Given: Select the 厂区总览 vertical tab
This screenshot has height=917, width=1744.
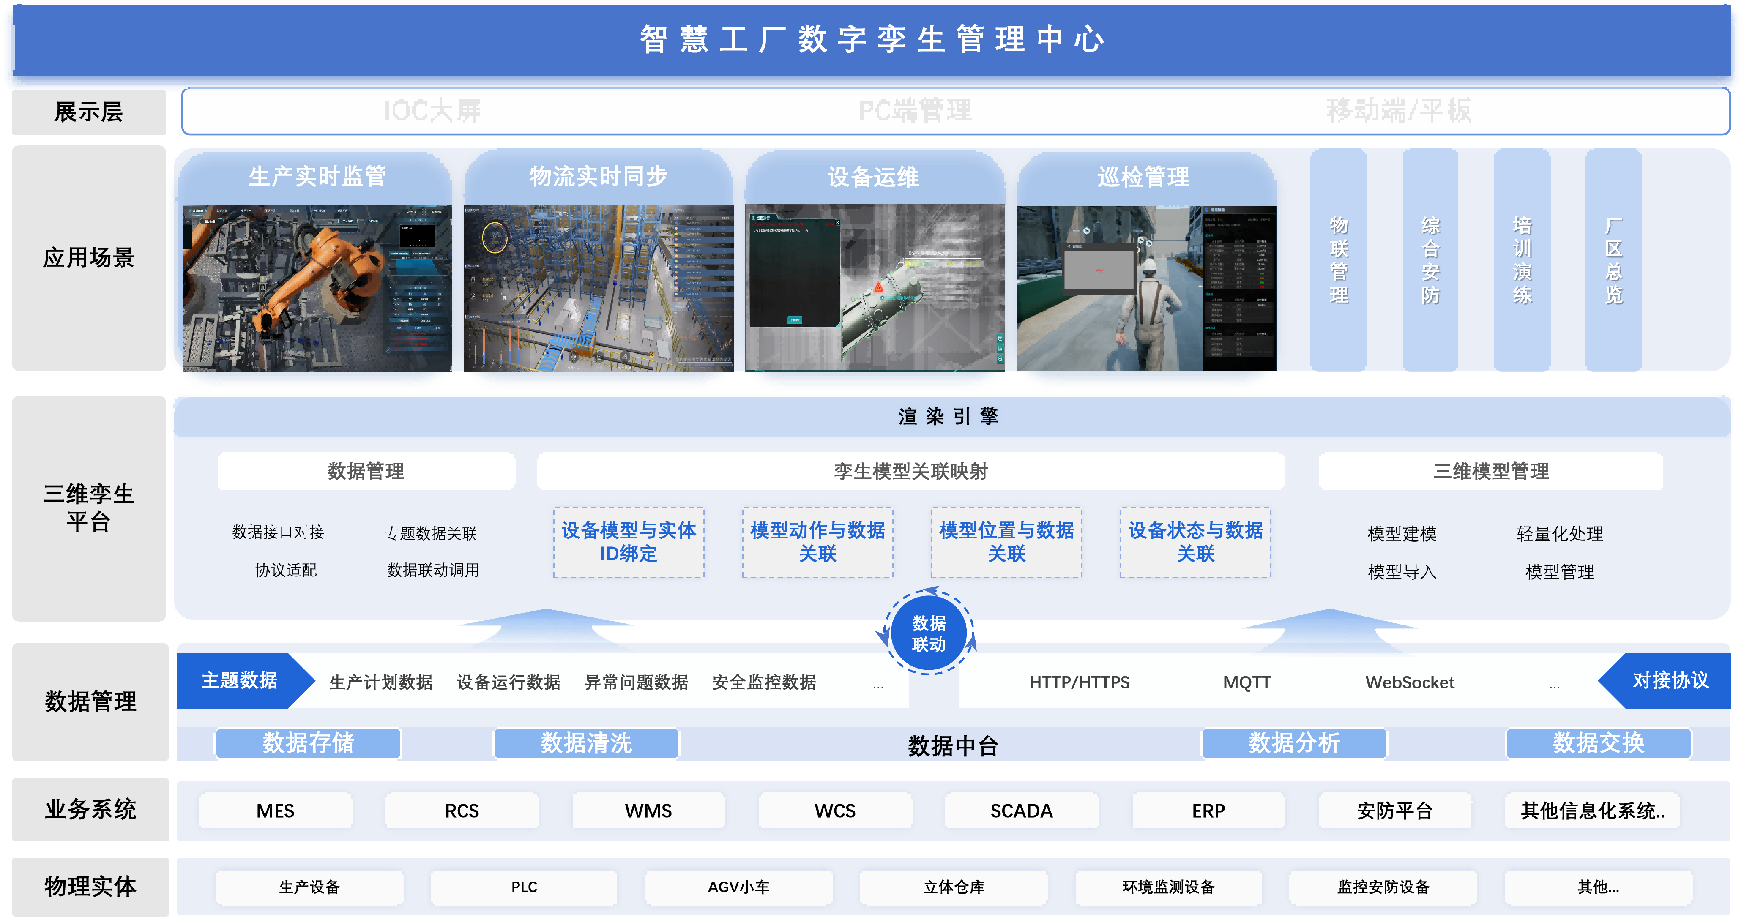Looking at the screenshot, I should tap(1613, 261).
